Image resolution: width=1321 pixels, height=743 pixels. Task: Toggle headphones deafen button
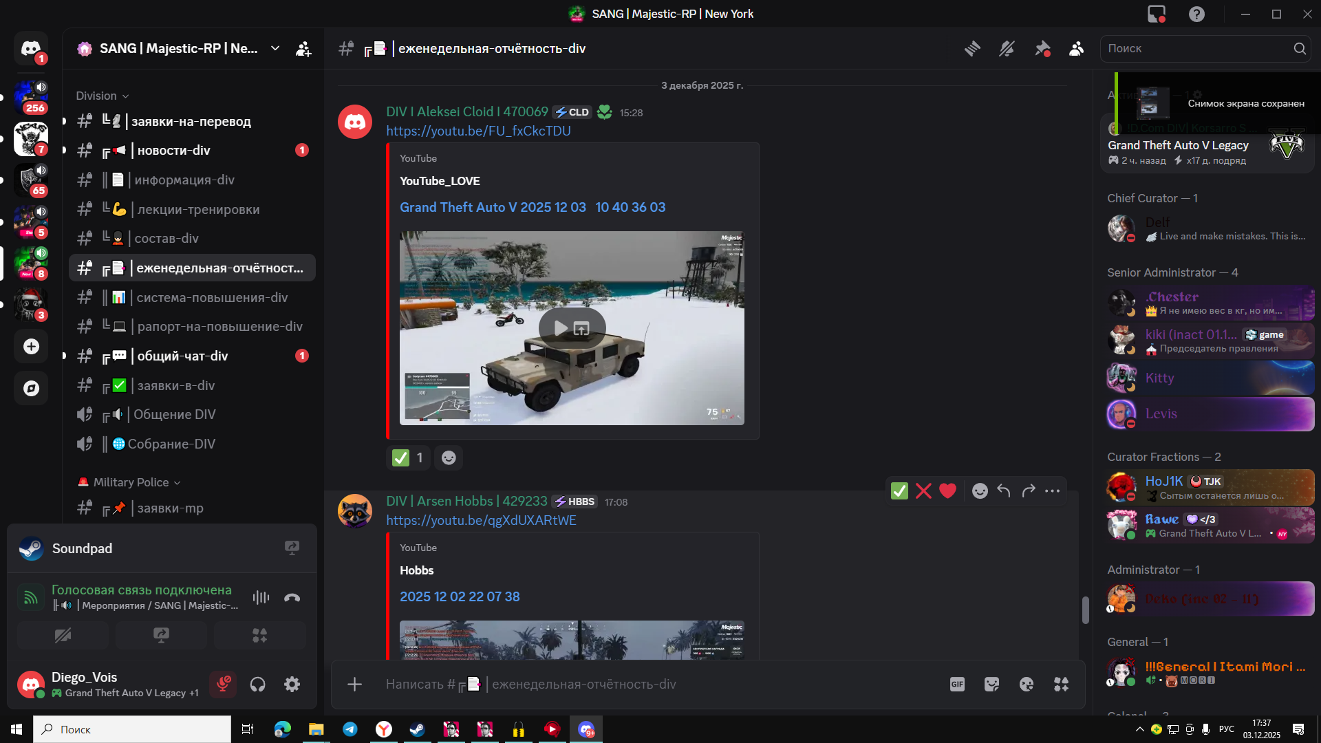[257, 685]
